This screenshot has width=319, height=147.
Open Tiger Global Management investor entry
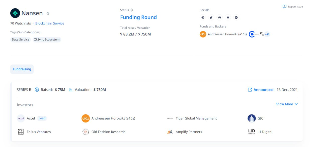(196, 118)
